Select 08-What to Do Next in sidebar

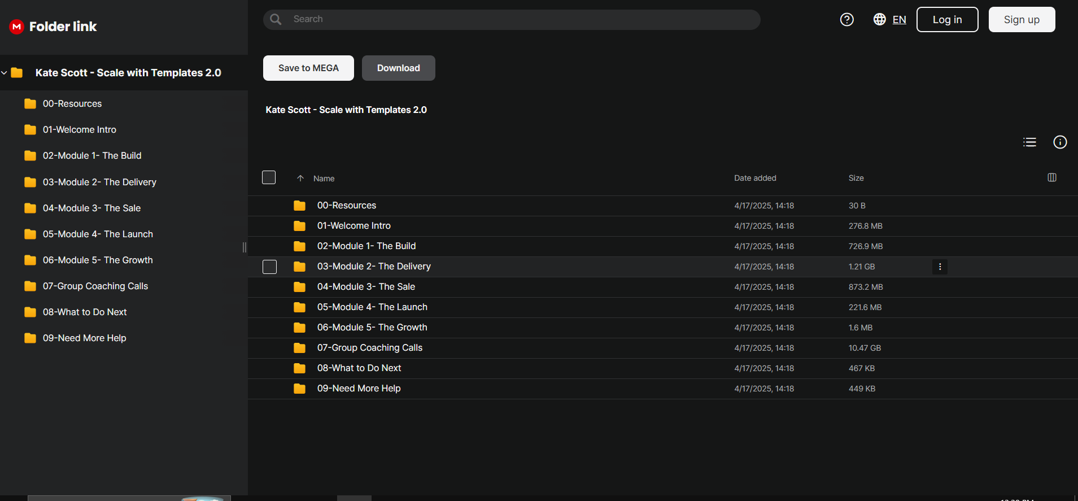[85, 312]
